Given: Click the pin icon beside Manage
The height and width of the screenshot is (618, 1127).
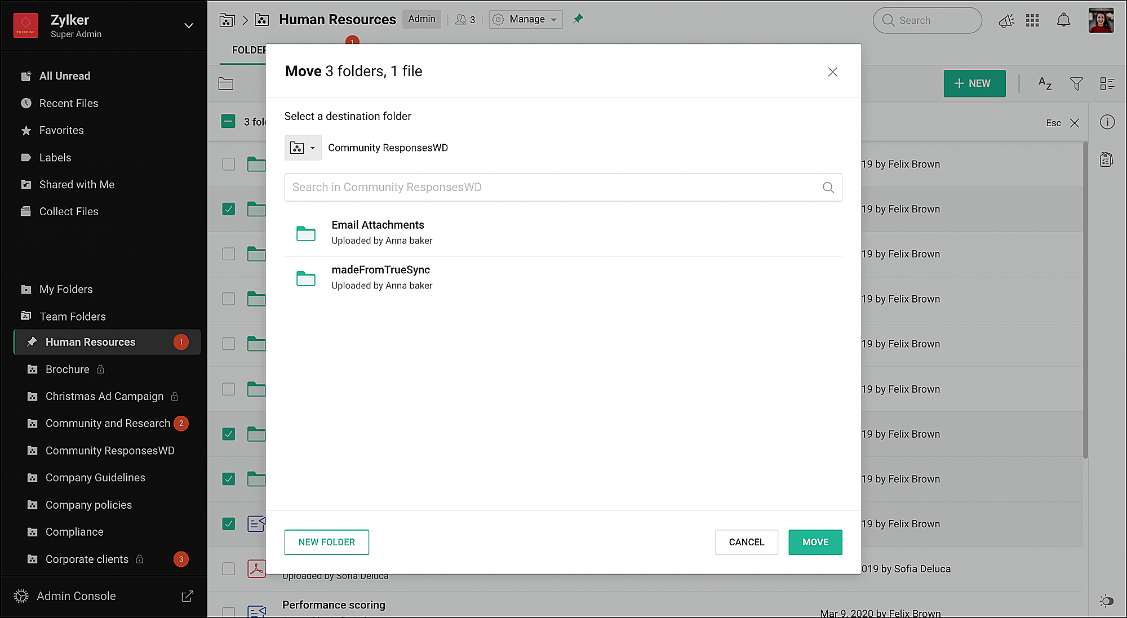Looking at the screenshot, I should click(578, 19).
